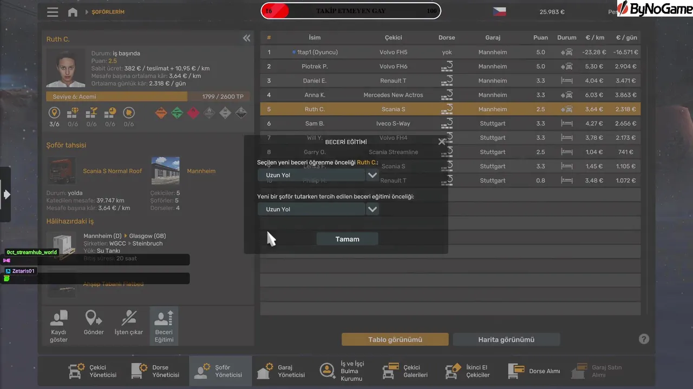Select Sam B. driver row
Screen dimensions: 693x389
pos(450,124)
